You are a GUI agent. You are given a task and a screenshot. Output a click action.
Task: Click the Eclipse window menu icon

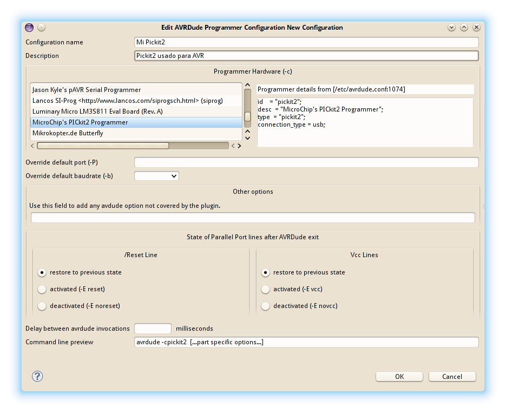[x=29, y=28]
